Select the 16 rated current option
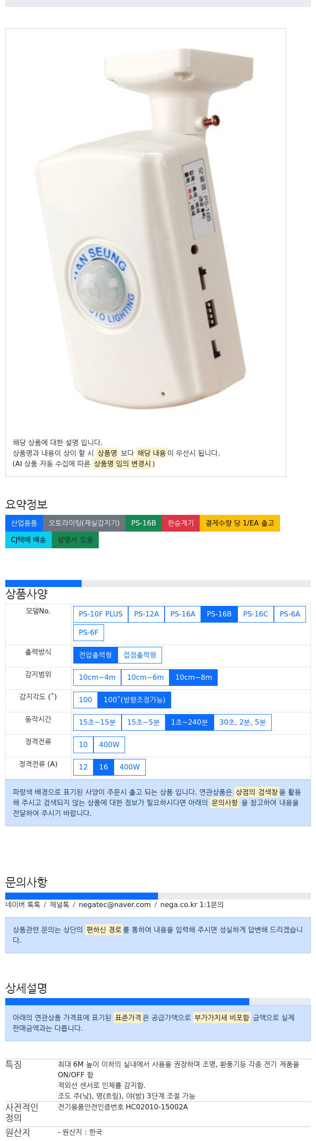Screen dimensions: 316x1141 click(104, 767)
